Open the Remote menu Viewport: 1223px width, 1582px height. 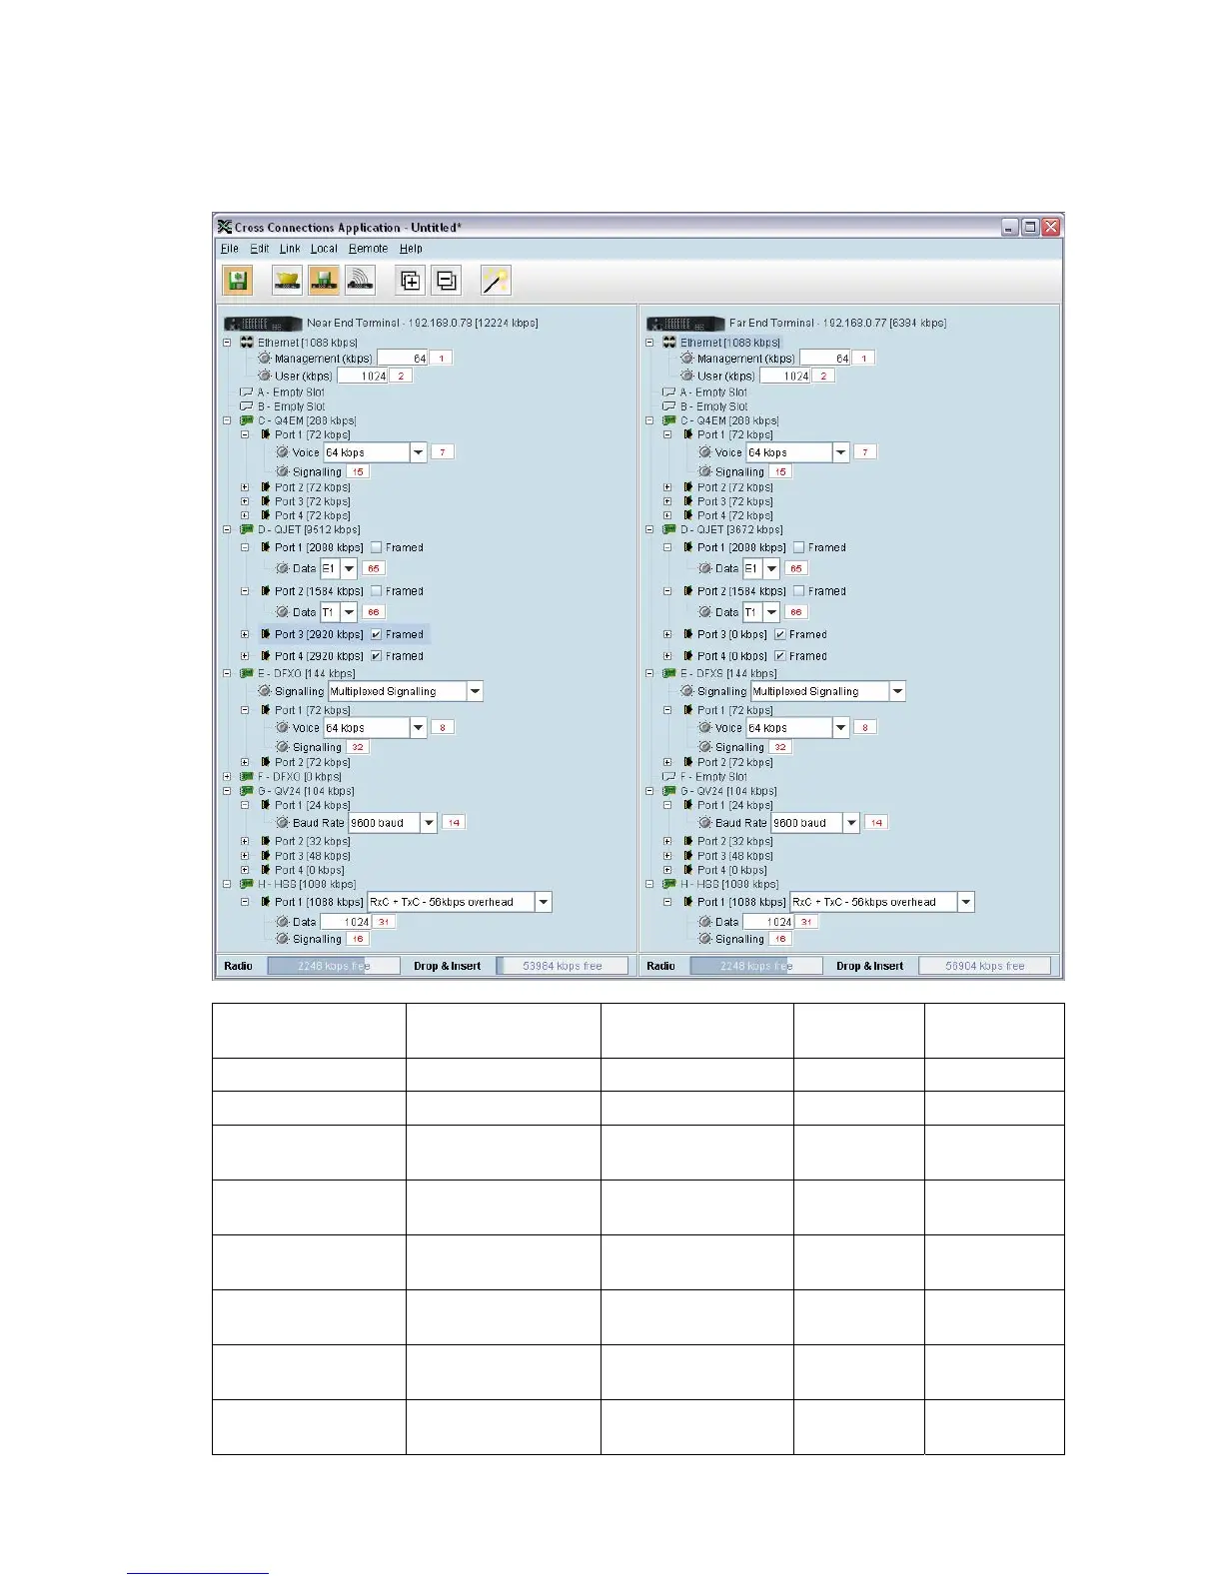(368, 249)
